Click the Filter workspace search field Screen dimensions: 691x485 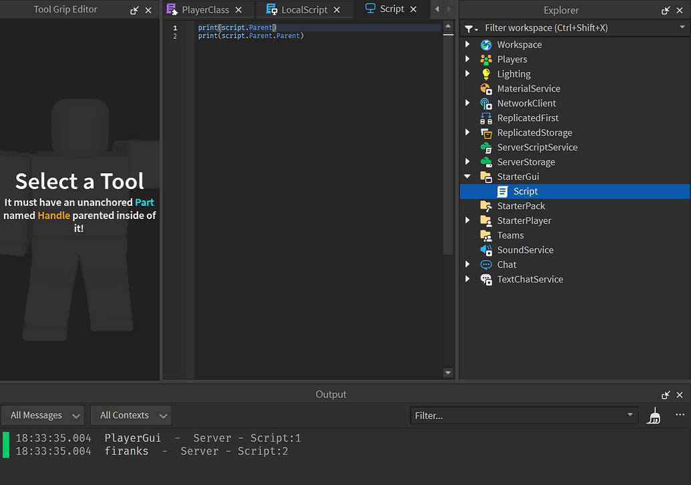pyautogui.click(x=561, y=28)
